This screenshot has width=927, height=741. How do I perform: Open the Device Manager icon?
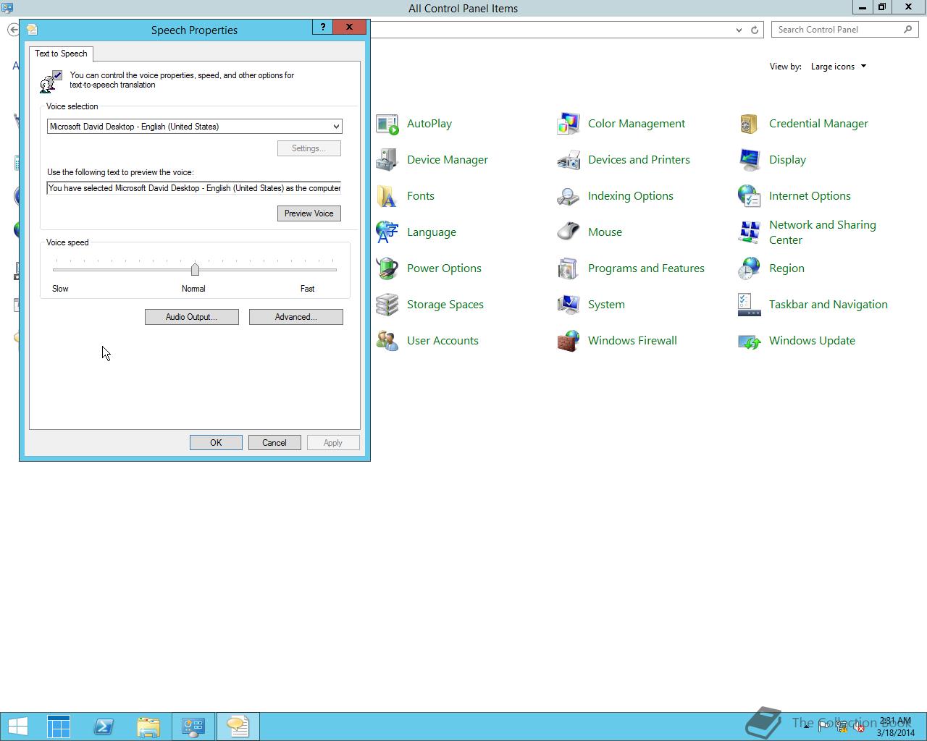coord(387,160)
